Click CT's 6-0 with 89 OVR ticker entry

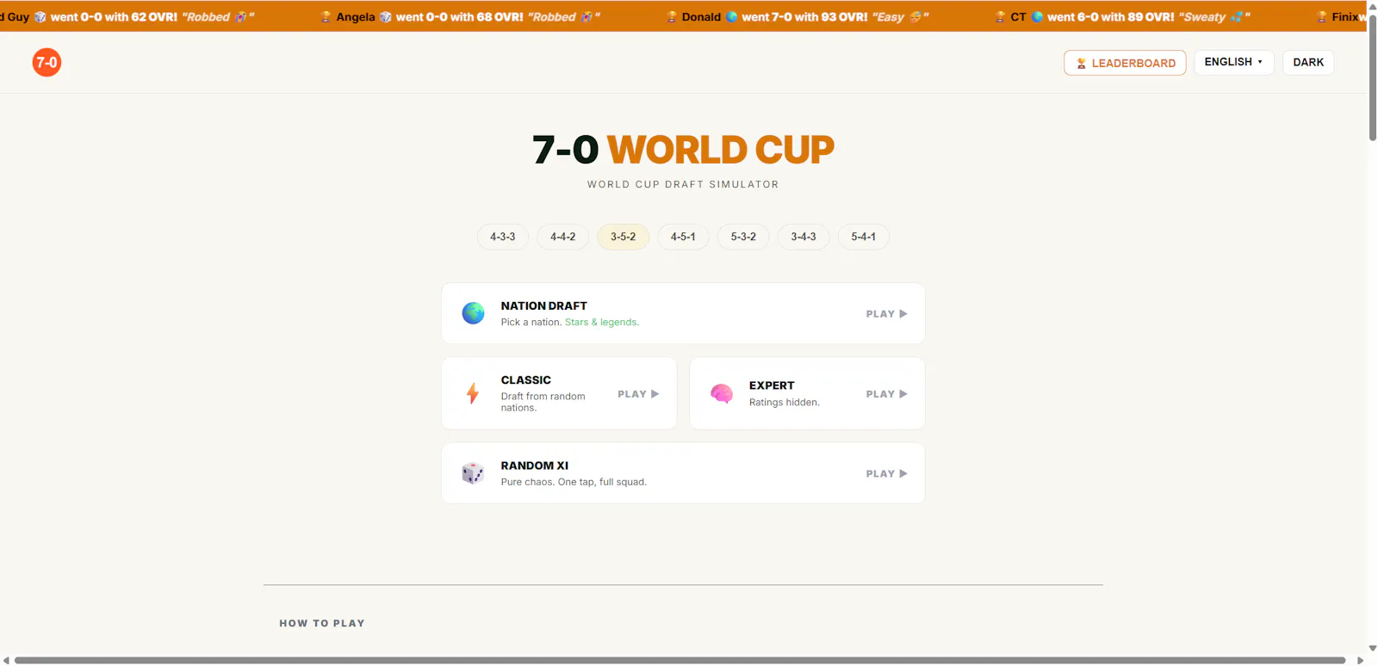(x=1122, y=16)
